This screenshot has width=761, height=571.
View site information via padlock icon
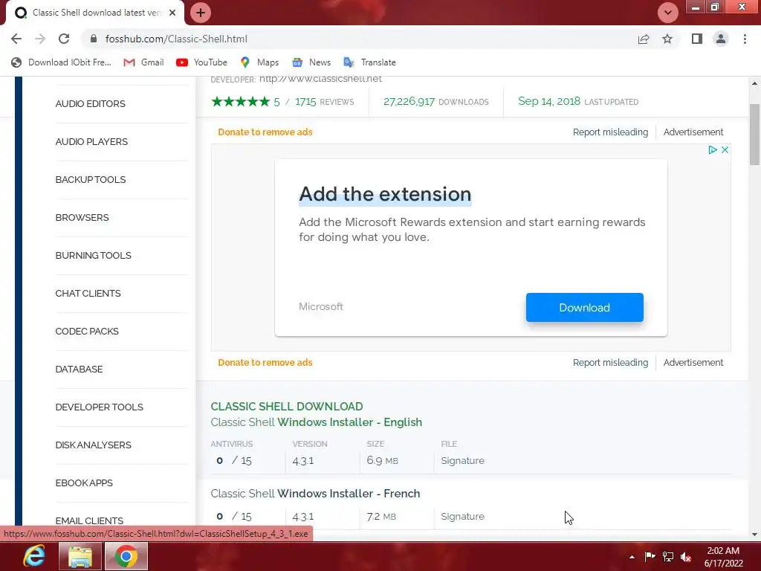pos(94,39)
